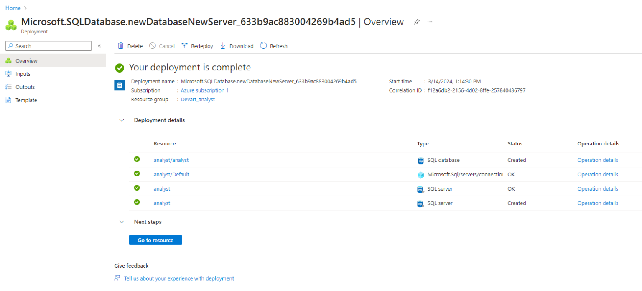
Task: Click the SQL database type icon
Action: click(420, 161)
